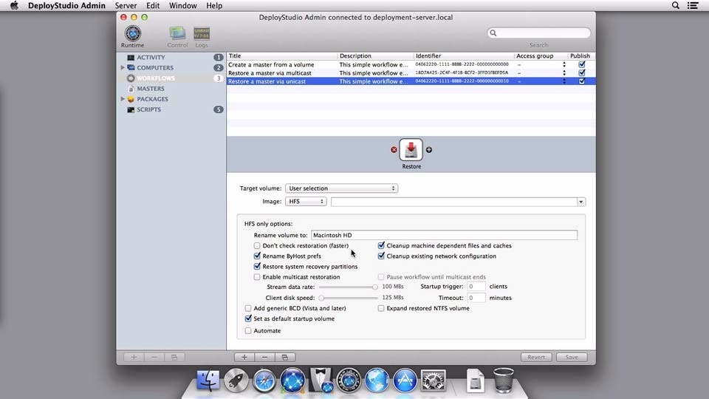Open the Apple menu

[x=15, y=5]
